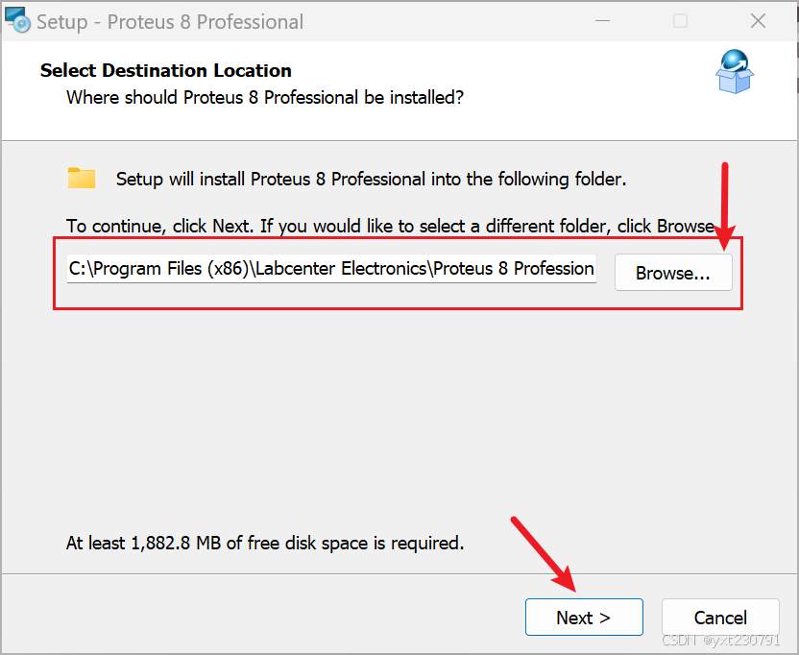Click the disabled maximize button
The width and height of the screenshot is (799, 655).
[680, 21]
